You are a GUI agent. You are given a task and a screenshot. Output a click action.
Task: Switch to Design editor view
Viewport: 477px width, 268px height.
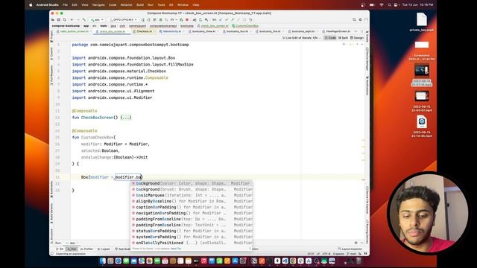pyautogui.click(x=357, y=38)
